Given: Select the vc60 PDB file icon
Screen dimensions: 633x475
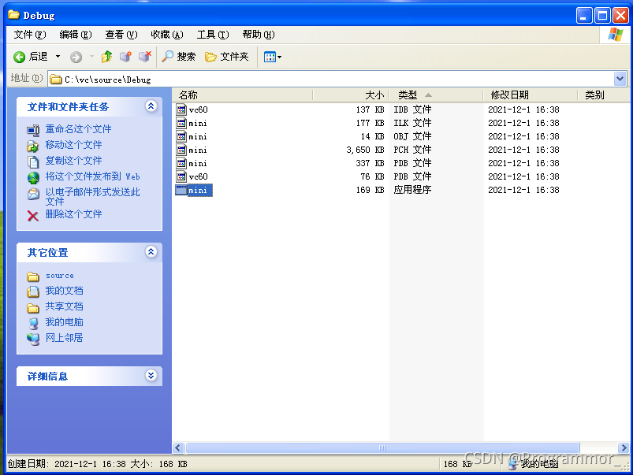Looking at the screenshot, I should [x=181, y=176].
